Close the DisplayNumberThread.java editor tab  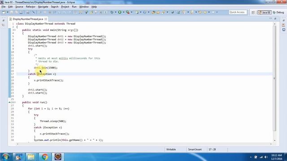46,19
